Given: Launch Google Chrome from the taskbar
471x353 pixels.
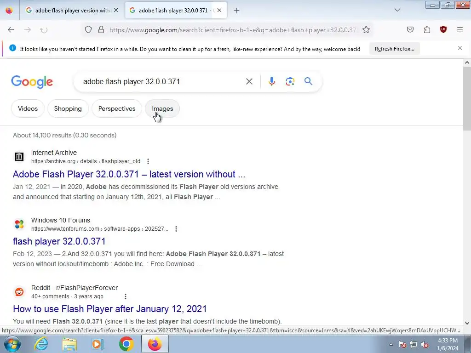Looking at the screenshot, I should [x=126, y=344].
